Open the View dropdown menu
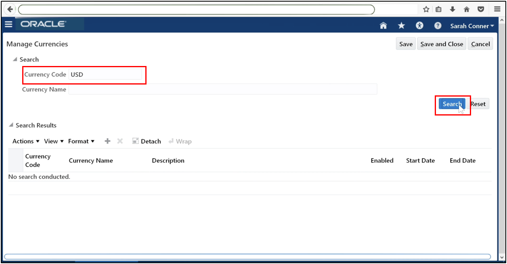The width and height of the screenshot is (507, 264). pyautogui.click(x=53, y=141)
